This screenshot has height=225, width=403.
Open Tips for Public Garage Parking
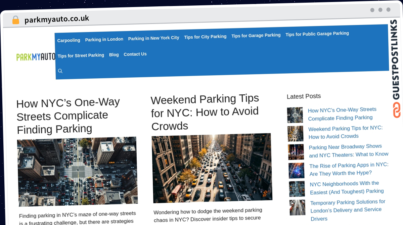pos(317,34)
